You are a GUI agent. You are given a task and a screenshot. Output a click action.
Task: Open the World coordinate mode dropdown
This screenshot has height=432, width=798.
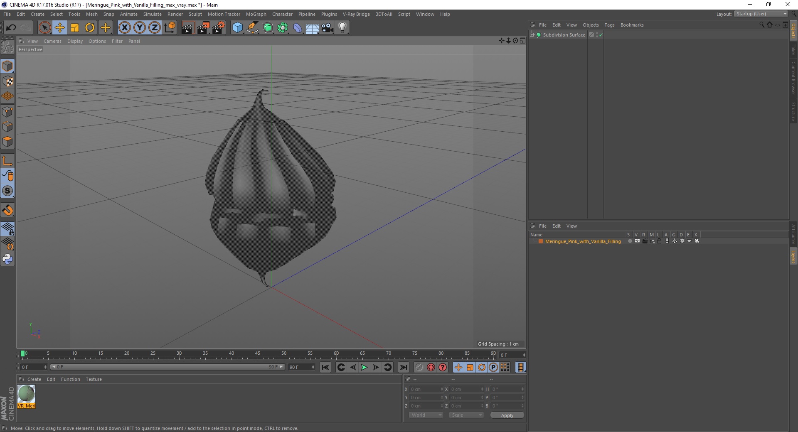426,415
